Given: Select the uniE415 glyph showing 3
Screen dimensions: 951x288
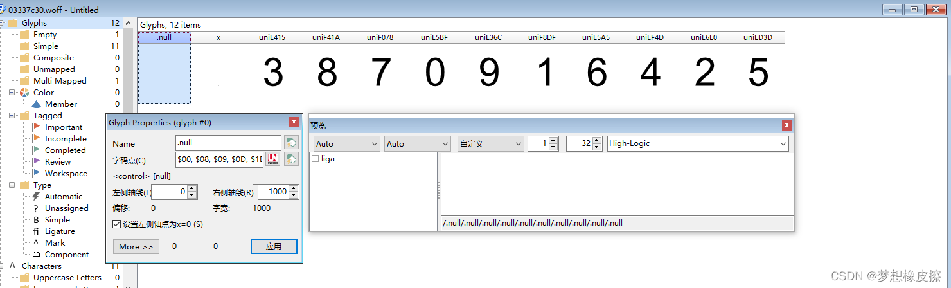Looking at the screenshot, I should (x=272, y=67).
